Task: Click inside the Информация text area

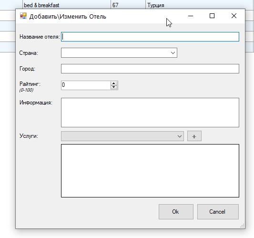Action: click(x=150, y=113)
